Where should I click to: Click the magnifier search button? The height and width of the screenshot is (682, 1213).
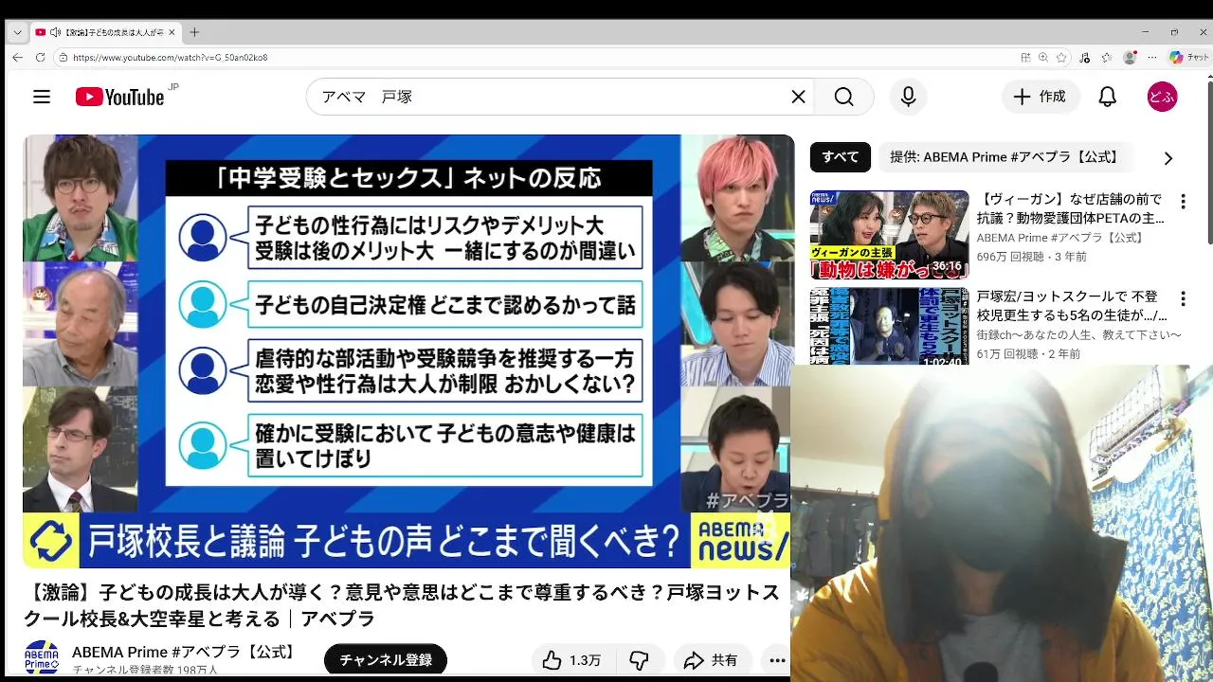coord(843,97)
